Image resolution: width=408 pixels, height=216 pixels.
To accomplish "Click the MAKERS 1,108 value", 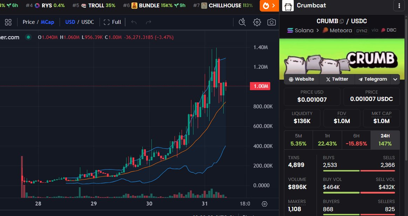I will (294, 209).
